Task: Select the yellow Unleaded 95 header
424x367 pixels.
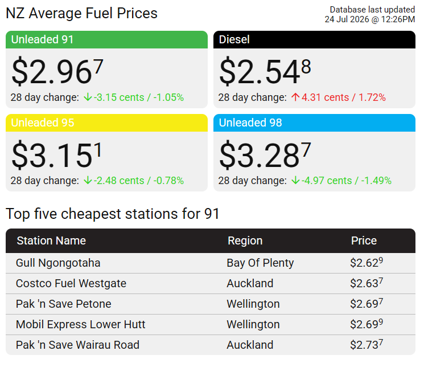Action: click(106, 123)
